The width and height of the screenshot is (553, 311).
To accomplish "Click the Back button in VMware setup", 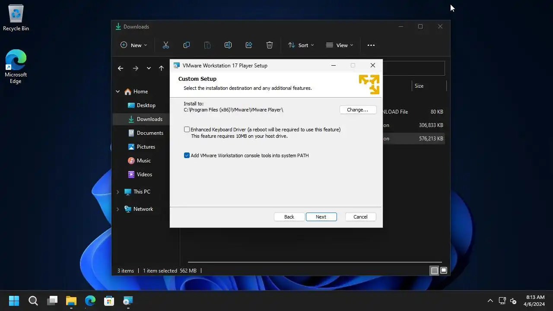I will 289,217.
